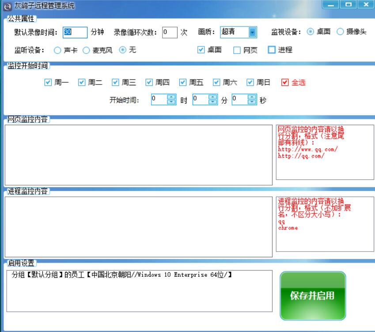Minimize the 灰鸽子远程管理系统 window
The height and width of the screenshot is (332, 375).
pyautogui.click(x=330, y=4)
